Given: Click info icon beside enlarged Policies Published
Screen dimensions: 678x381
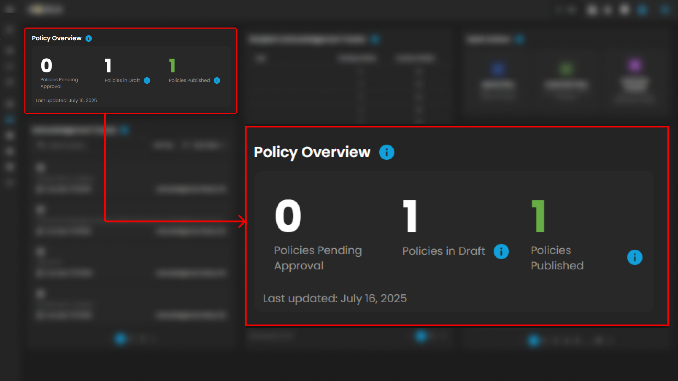Looking at the screenshot, I should (635, 257).
